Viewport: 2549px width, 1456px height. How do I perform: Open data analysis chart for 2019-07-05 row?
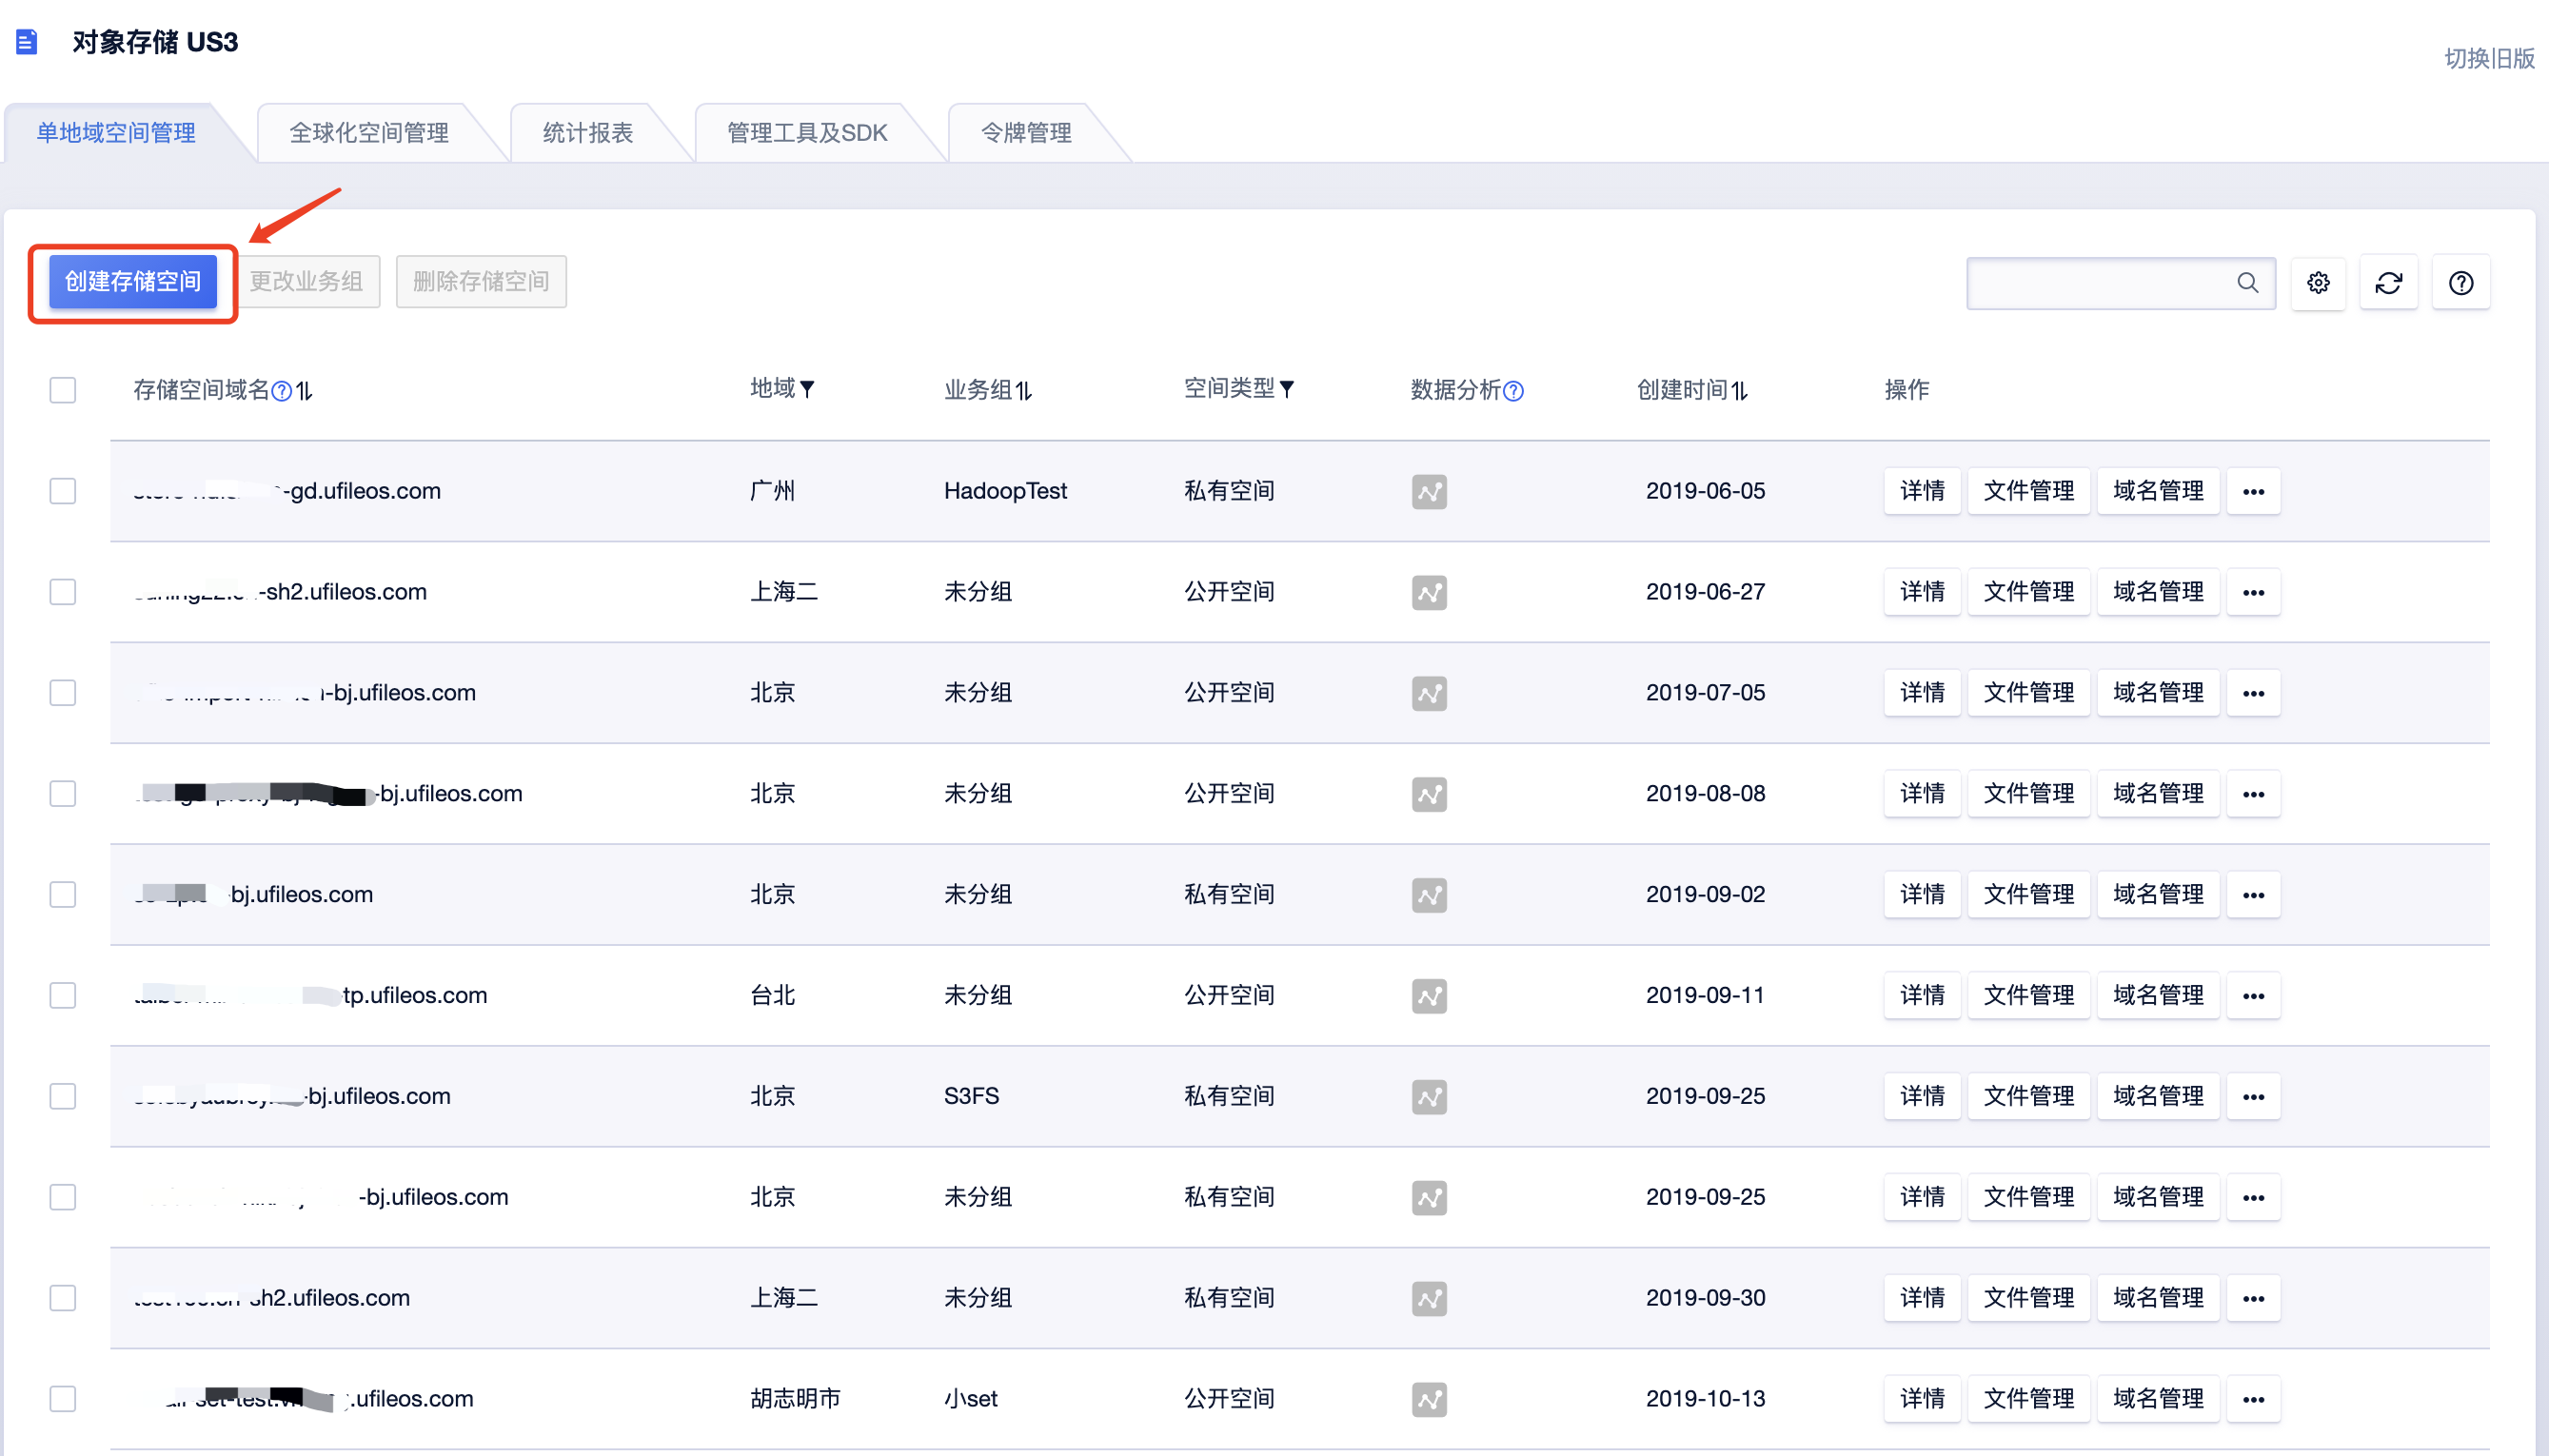point(1429,694)
